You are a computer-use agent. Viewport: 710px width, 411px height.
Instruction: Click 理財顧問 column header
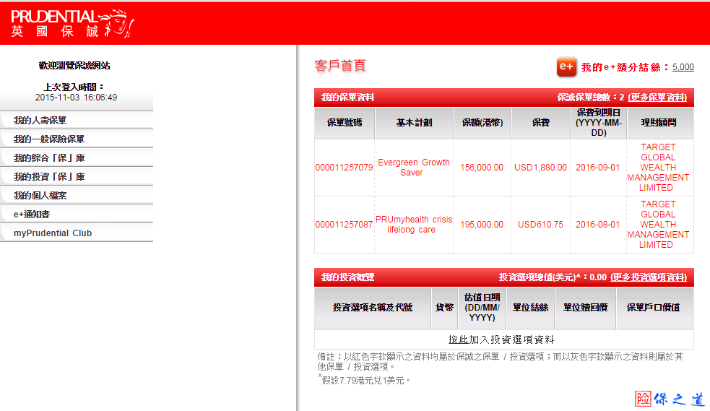click(659, 123)
